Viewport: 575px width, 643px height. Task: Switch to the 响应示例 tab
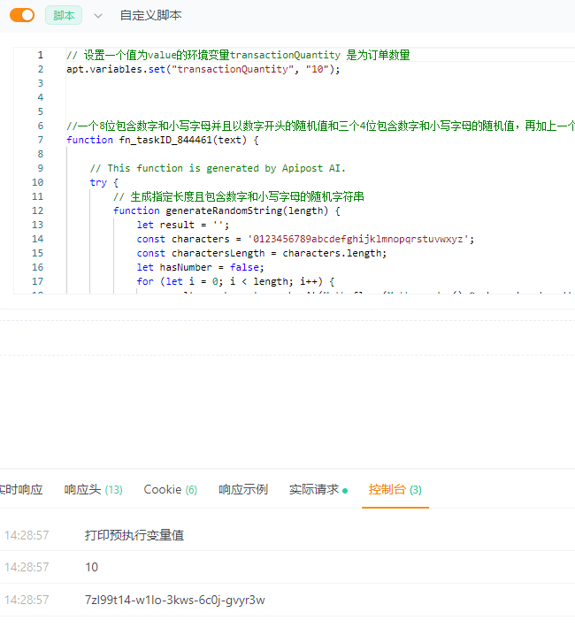click(x=243, y=490)
